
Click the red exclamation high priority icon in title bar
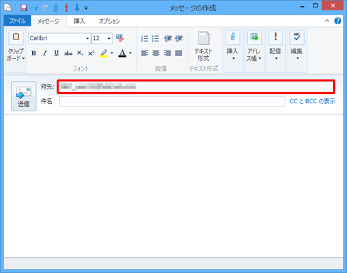67,8
